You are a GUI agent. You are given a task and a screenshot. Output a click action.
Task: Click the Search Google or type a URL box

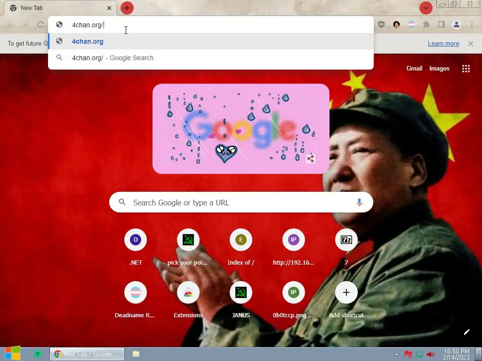(241, 202)
